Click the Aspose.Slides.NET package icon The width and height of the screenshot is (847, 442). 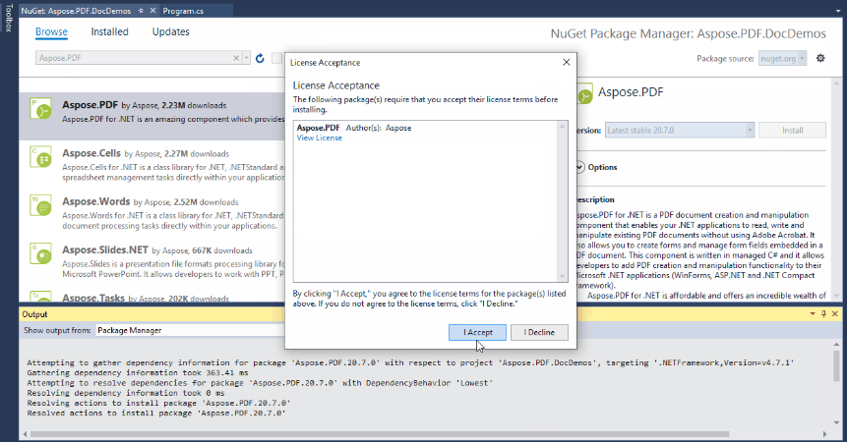pos(41,254)
